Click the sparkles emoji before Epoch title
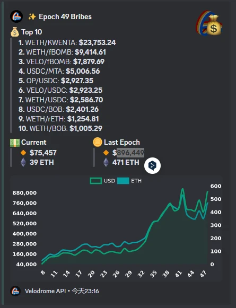Screen dimensions: 236x308 pos(32,16)
